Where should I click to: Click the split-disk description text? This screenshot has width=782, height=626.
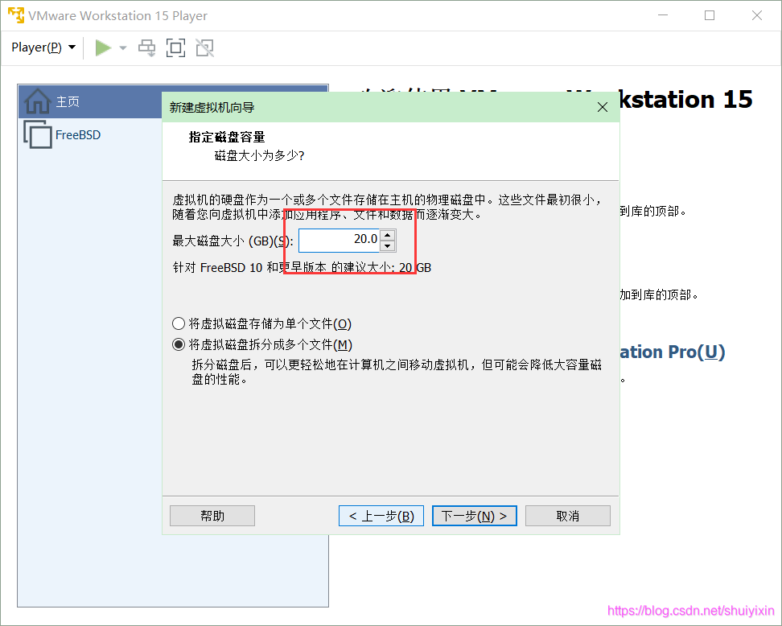pos(397,372)
